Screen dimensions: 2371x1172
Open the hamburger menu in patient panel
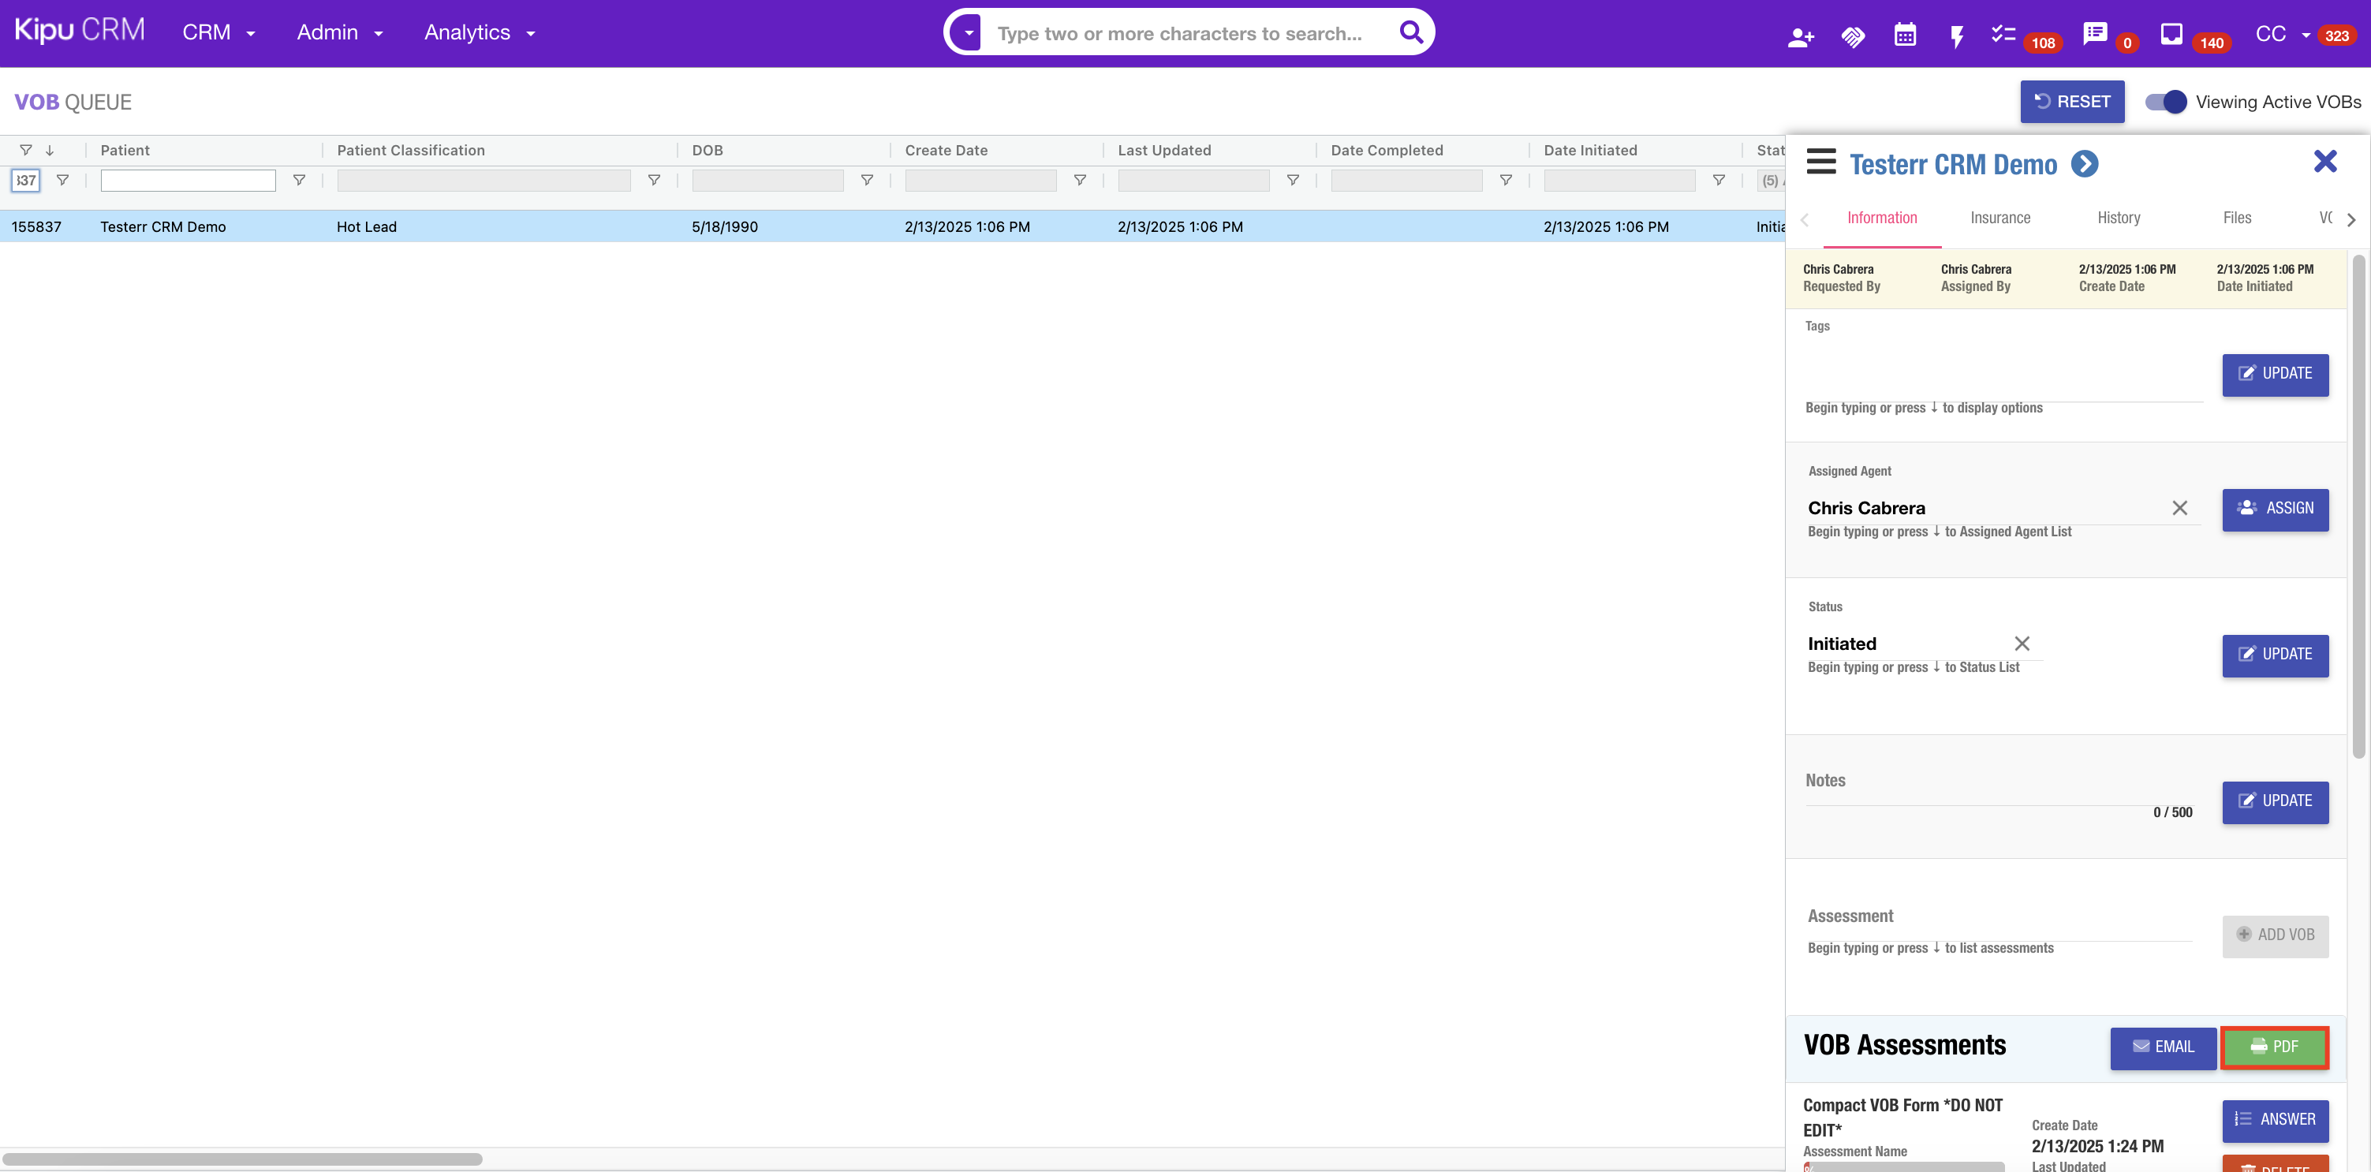pyautogui.click(x=1820, y=162)
